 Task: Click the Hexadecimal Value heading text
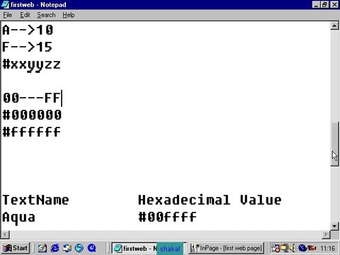(210, 200)
